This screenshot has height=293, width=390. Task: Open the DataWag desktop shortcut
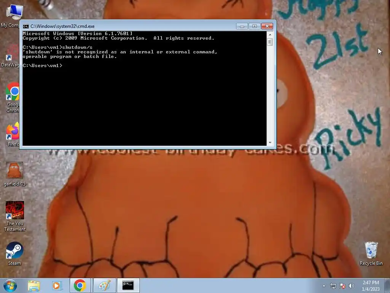tap(10, 56)
